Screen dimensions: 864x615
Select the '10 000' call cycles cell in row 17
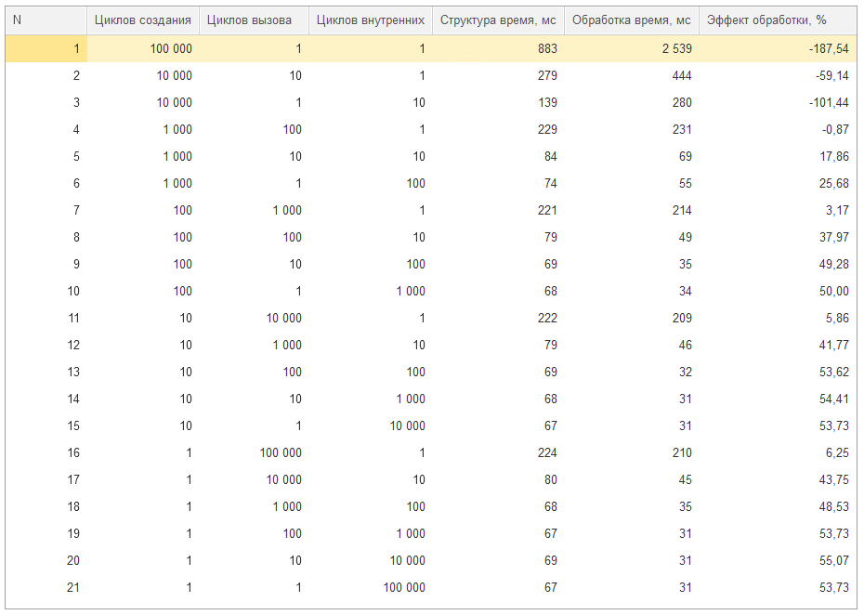254,480
